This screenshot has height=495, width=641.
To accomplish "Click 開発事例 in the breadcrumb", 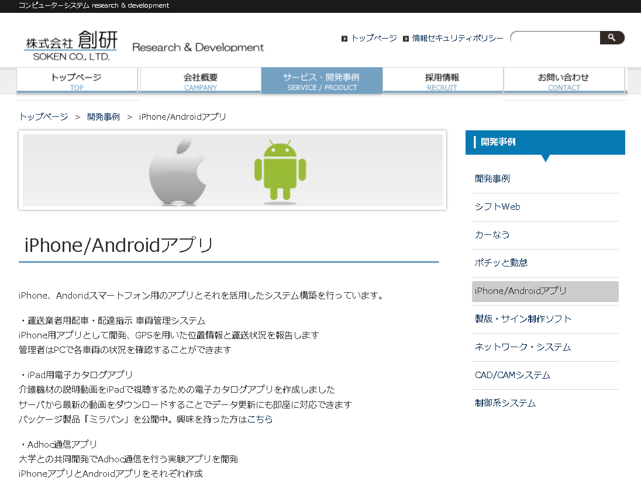I will click(x=104, y=117).
